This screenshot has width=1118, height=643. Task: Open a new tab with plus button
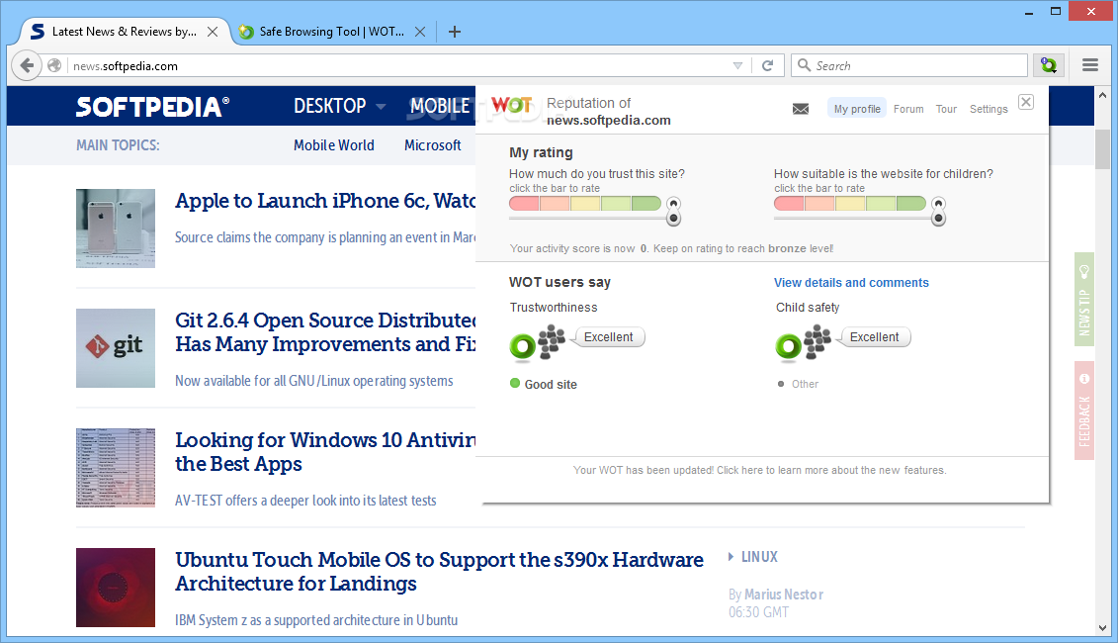[x=454, y=32]
